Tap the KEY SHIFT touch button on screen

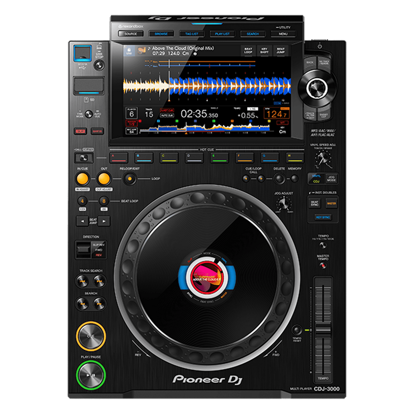(x=264, y=50)
